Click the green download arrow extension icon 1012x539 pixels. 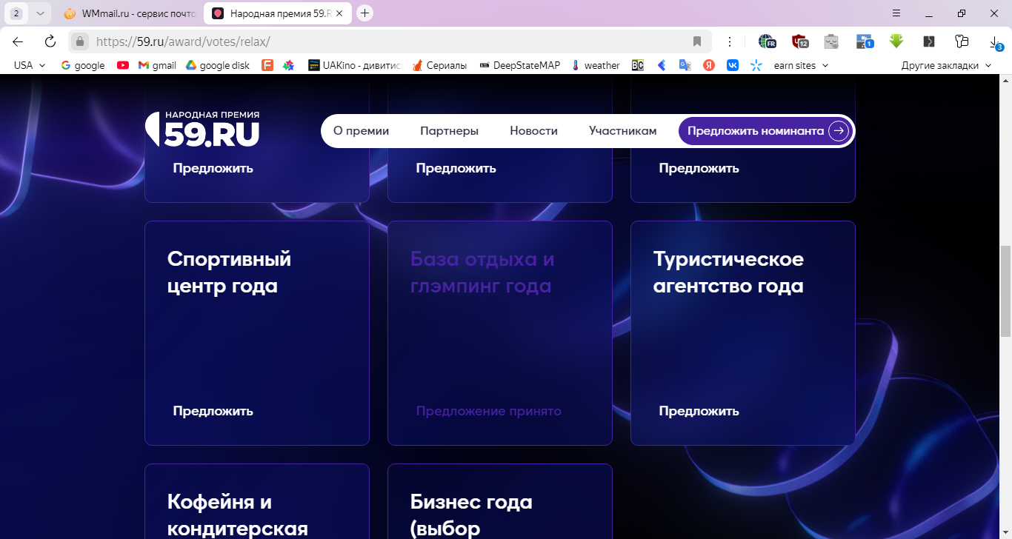[x=896, y=41]
